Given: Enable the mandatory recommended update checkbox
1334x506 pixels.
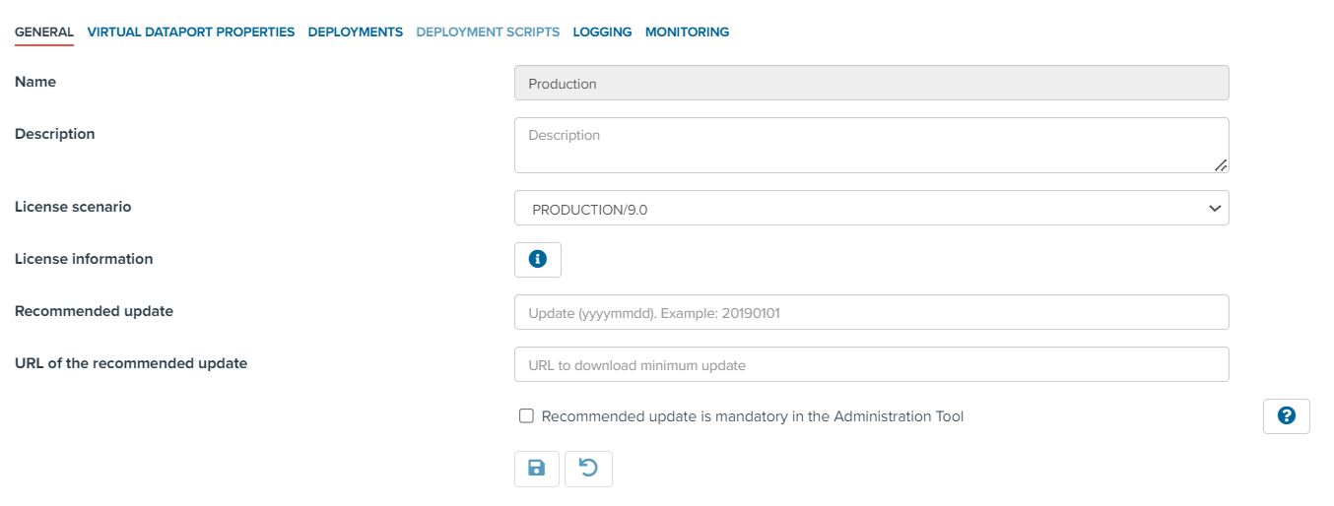Looking at the screenshot, I should 526,416.
